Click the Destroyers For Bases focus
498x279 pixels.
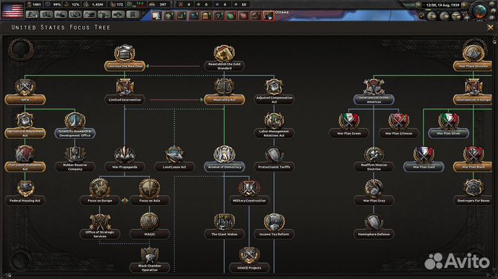tap(473, 193)
